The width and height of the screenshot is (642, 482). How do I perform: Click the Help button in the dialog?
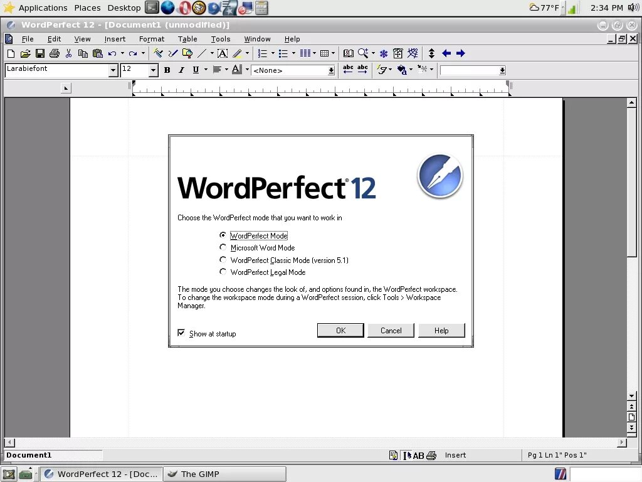pyautogui.click(x=441, y=330)
